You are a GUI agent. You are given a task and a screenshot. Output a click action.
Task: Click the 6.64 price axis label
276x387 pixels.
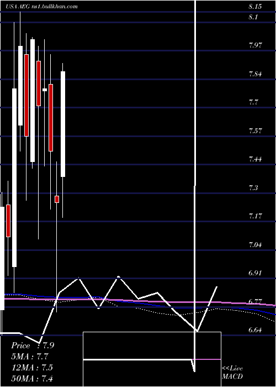tap(255, 330)
